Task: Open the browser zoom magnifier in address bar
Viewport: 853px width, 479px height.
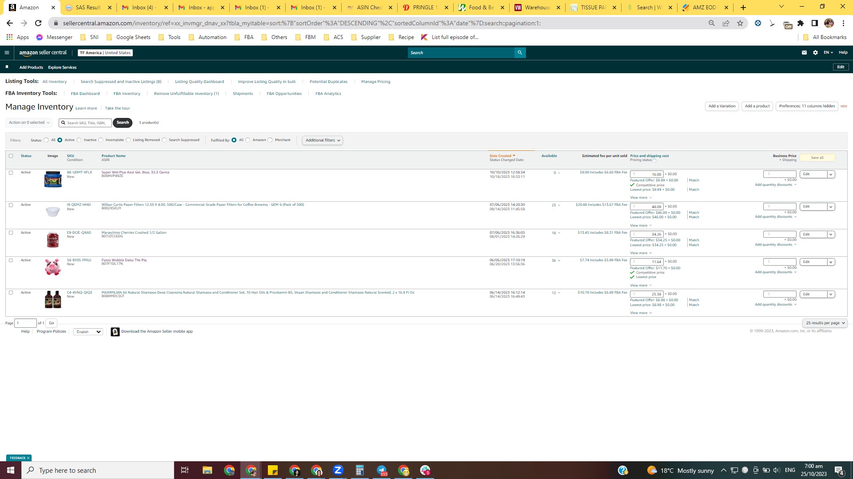Action: click(x=712, y=23)
